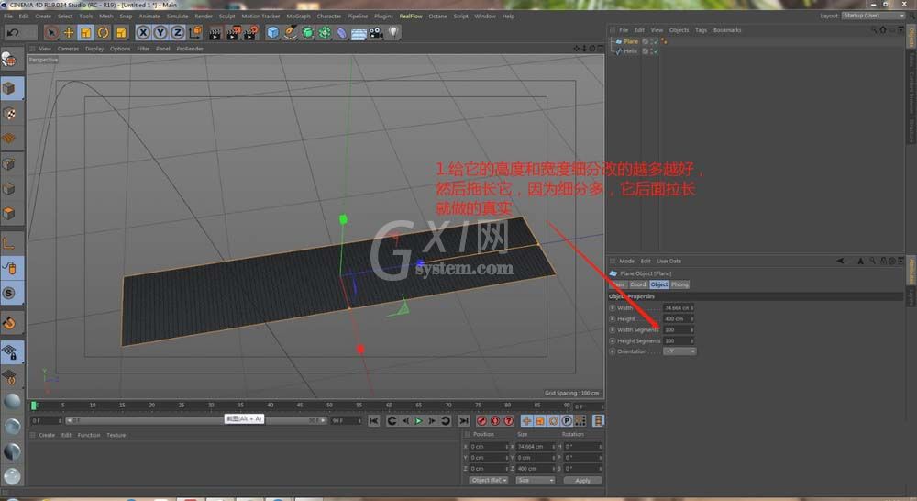Open the green generators icon

(x=307, y=33)
